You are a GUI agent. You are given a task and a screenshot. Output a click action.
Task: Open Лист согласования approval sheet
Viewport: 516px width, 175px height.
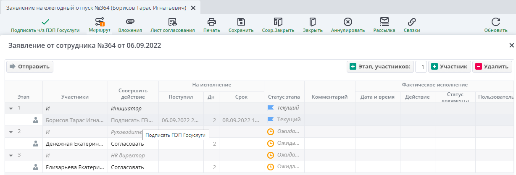(172, 22)
